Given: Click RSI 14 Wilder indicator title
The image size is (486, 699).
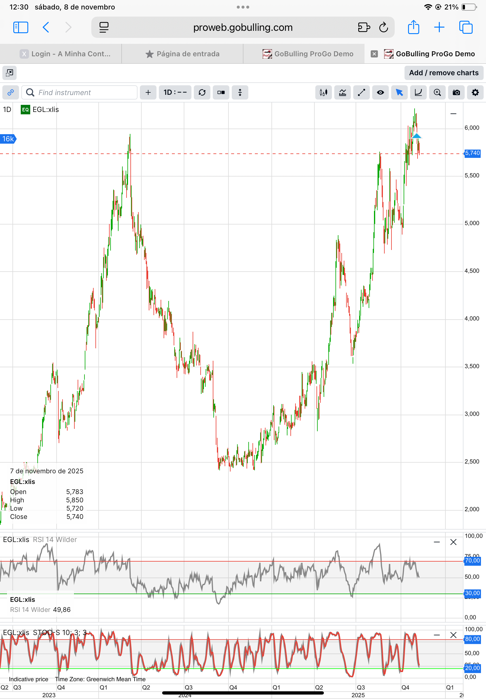Looking at the screenshot, I should tap(55, 540).
